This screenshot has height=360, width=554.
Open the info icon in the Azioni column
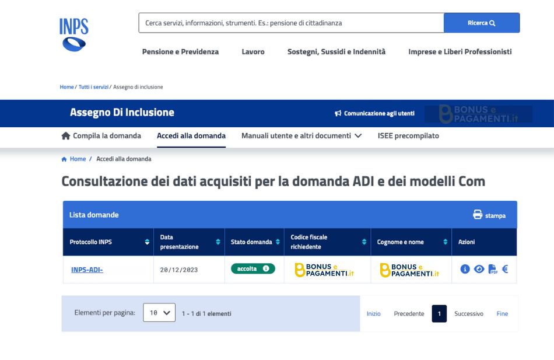coord(465,269)
